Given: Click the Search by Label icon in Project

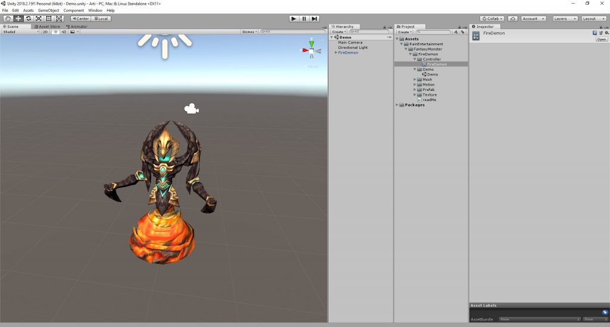Looking at the screenshot, I should [x=462, y=32].
